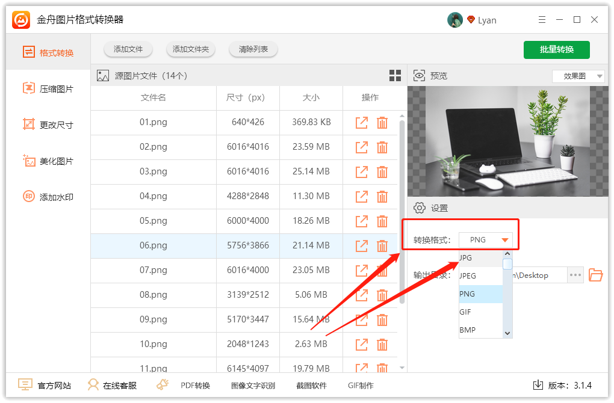Viewport: 614px width, 403px height.
Task: Open the user avatar profile
Action: [455, 20]
